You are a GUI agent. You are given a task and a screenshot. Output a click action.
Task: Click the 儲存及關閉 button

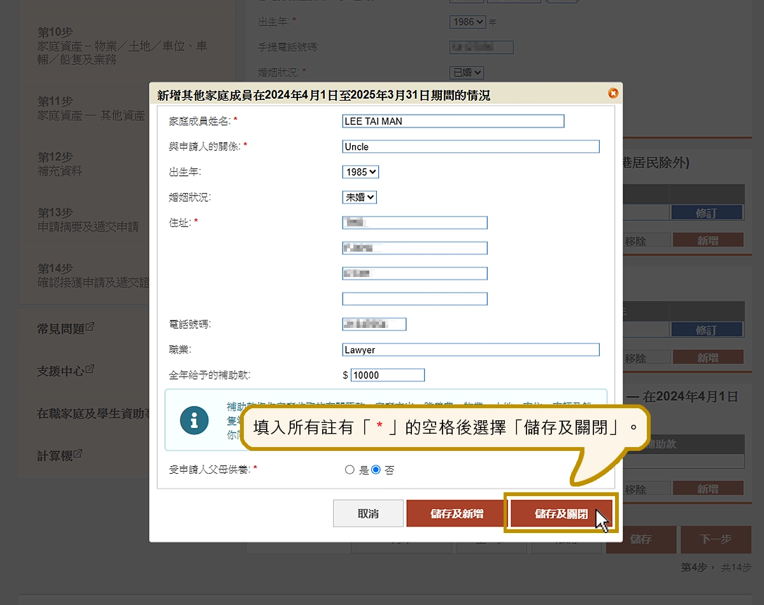(x=561, y=513)
